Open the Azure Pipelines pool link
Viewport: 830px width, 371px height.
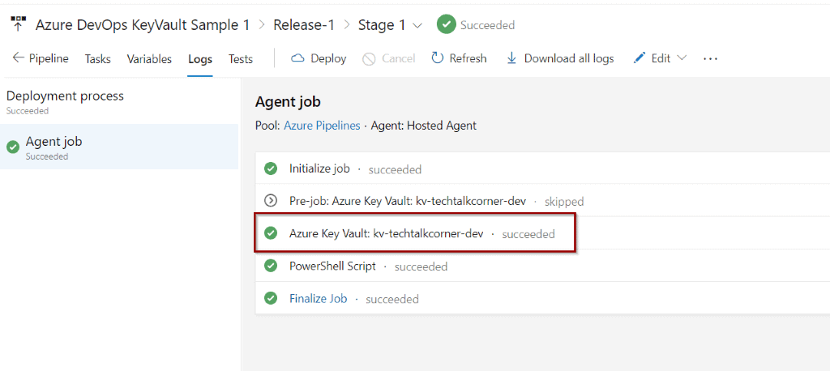[x=322, y=126]
